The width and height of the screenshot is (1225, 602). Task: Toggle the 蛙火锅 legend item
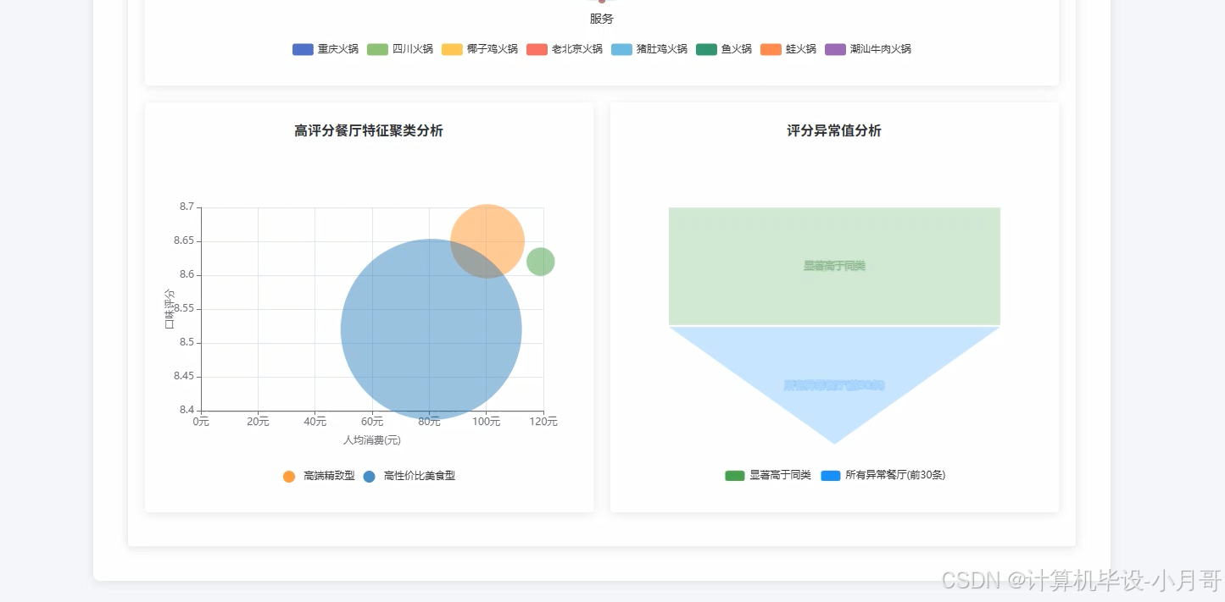788,49
